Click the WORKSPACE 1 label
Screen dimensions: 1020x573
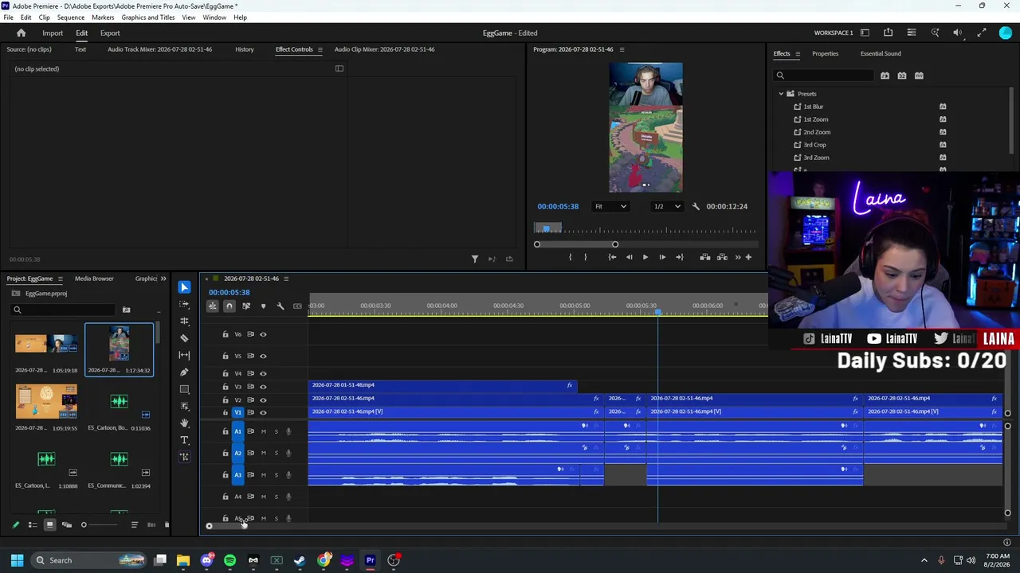pos(834,33)
